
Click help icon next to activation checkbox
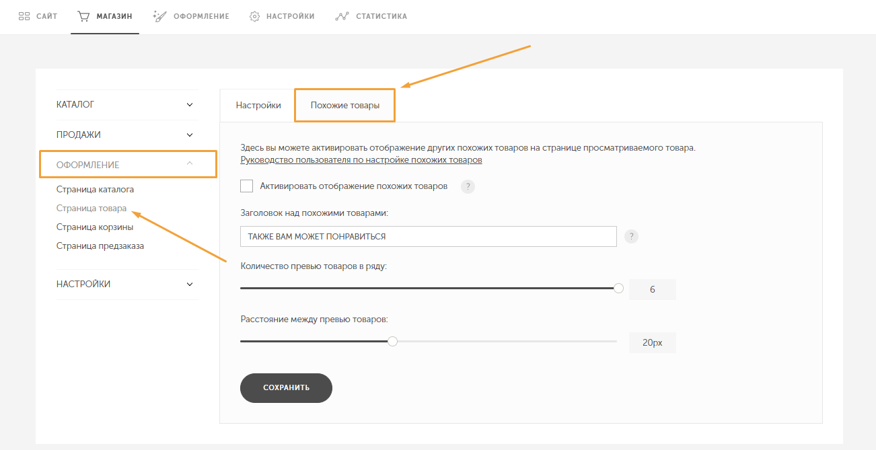468,186
